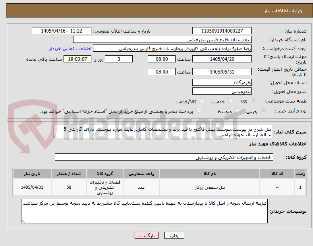
Task: Click the گروه کالا field
Action: (164, 157)
